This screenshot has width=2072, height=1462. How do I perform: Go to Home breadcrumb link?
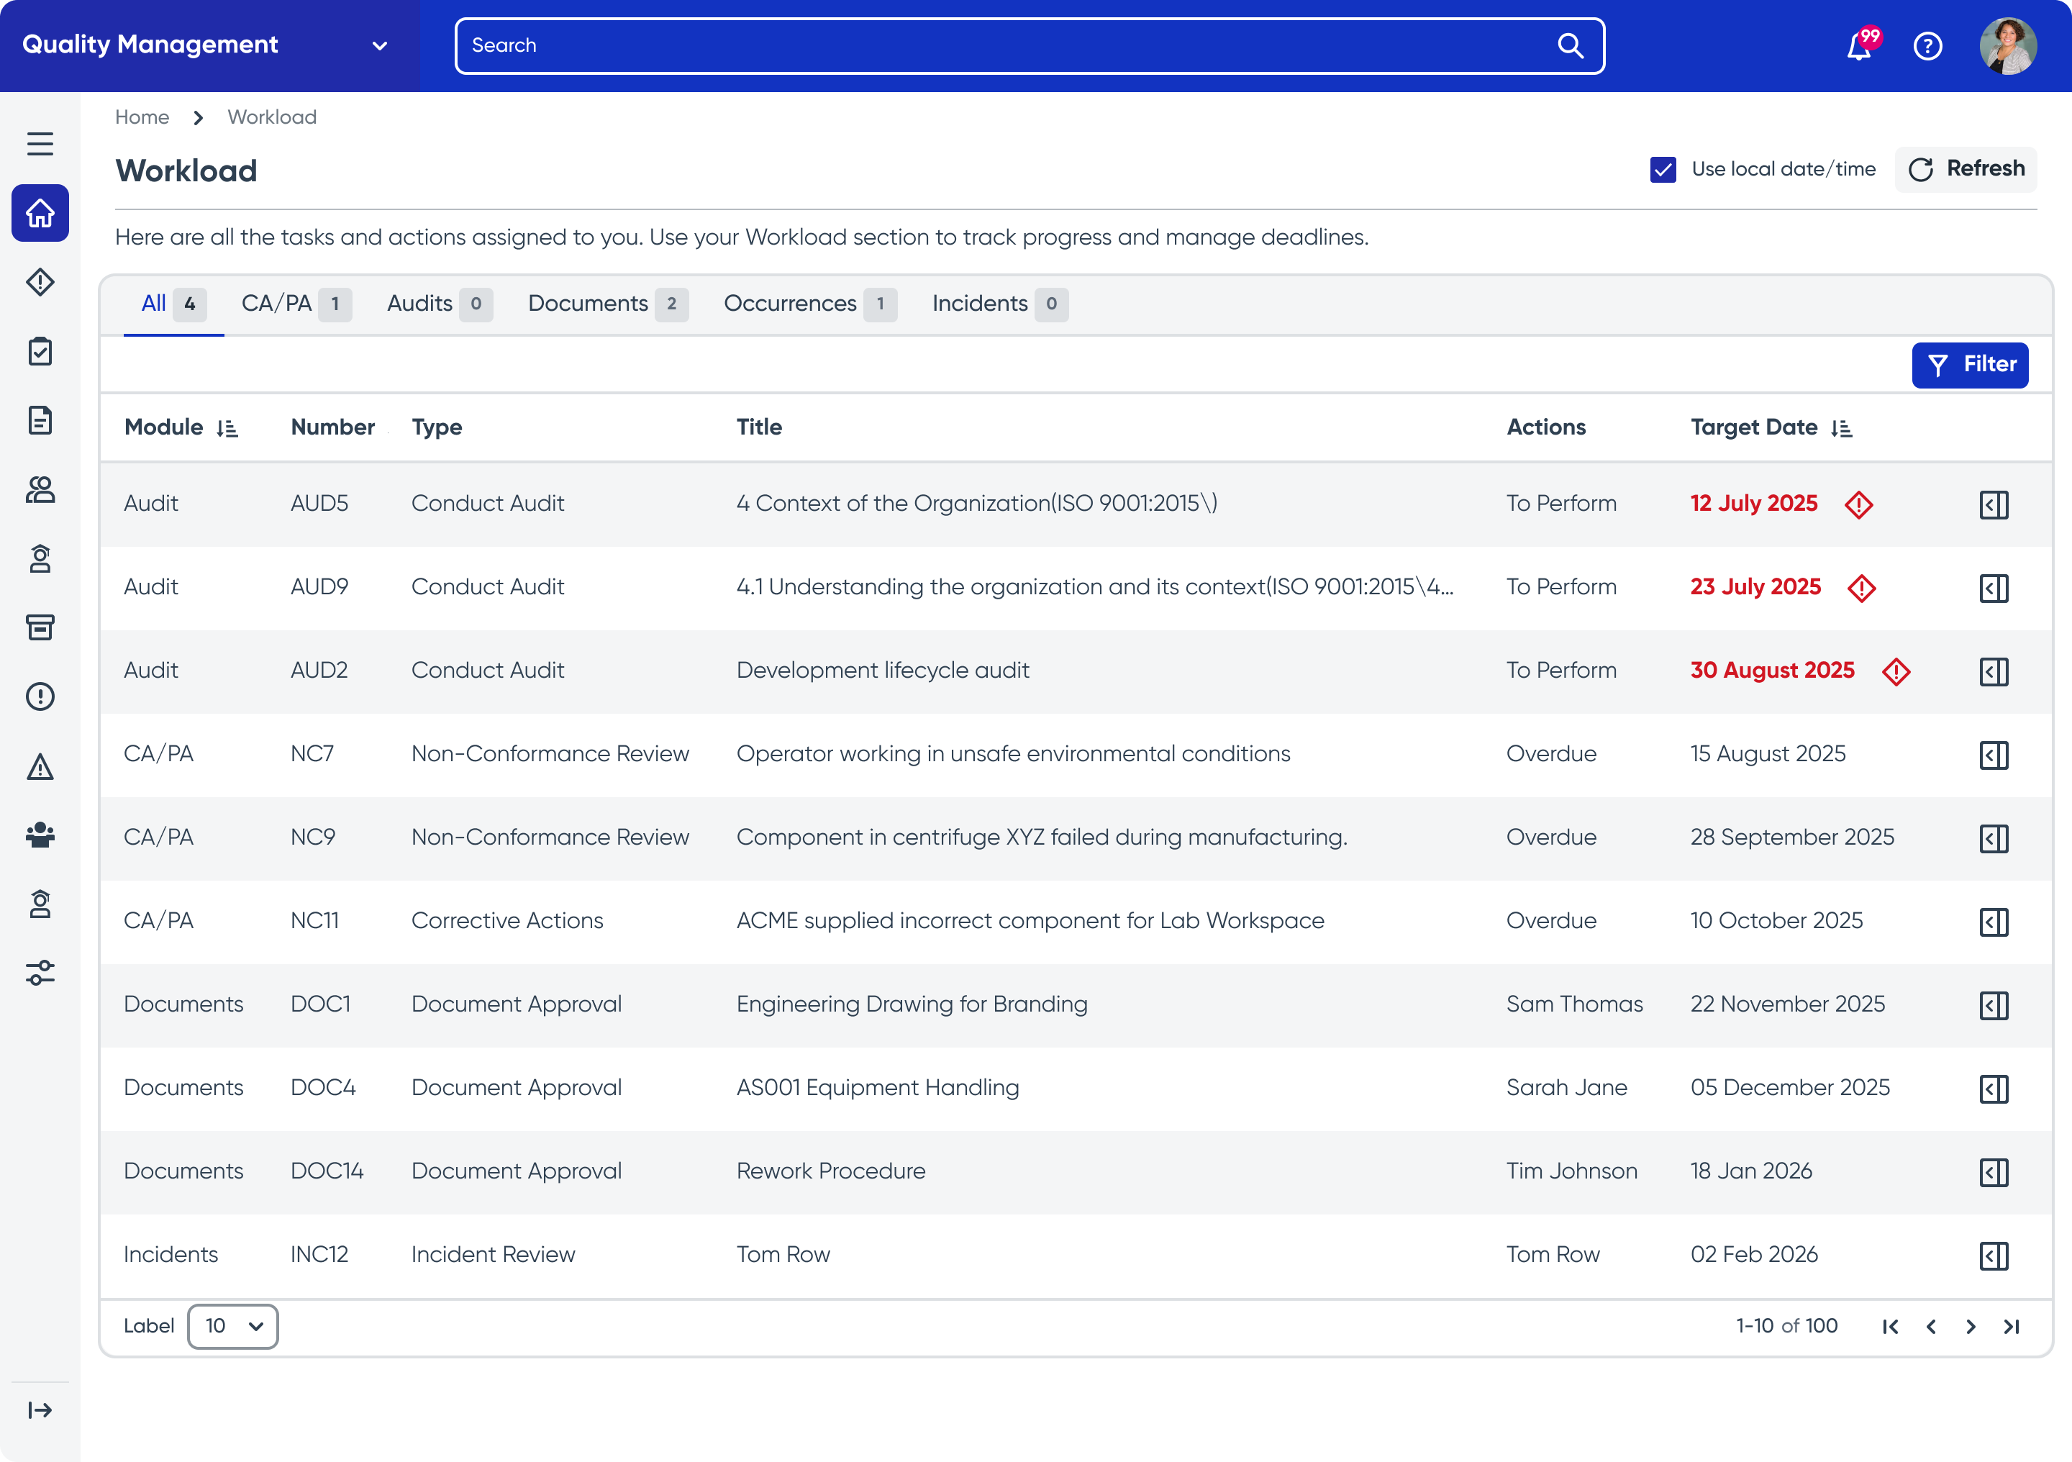(142, 117)
